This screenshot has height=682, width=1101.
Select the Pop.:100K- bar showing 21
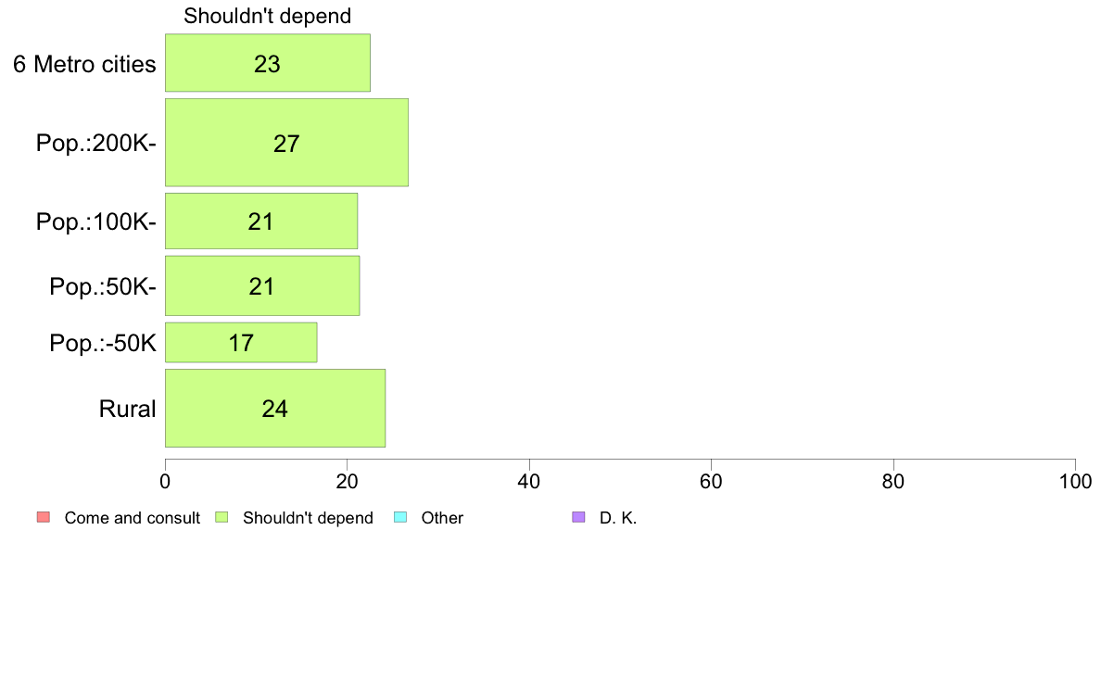[x=261, y=221]
